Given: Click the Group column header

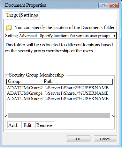Looking at the screenshot, I should click(x=23, y=82).
